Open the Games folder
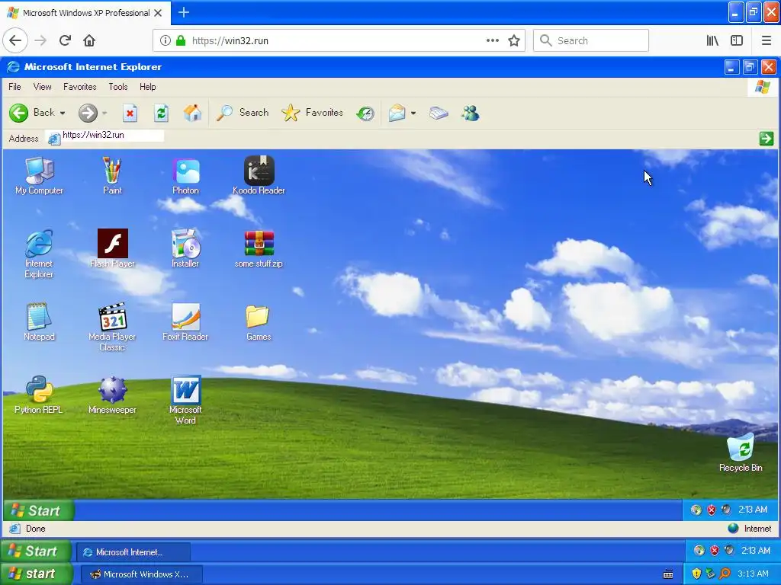Viewport: 781px width, 585px height. pyautogui.click(x=259, y=321)
